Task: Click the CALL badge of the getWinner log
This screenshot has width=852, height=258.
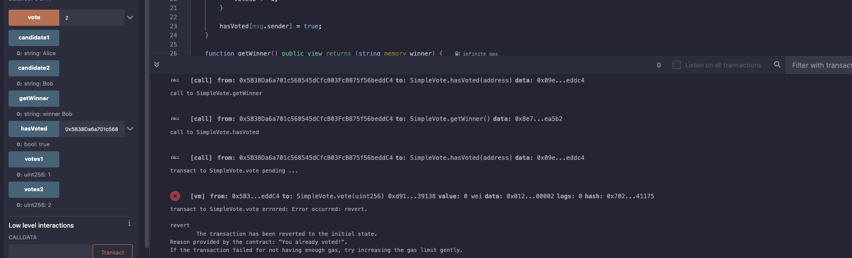Action: pyautogui.click(x=175, y=119)
